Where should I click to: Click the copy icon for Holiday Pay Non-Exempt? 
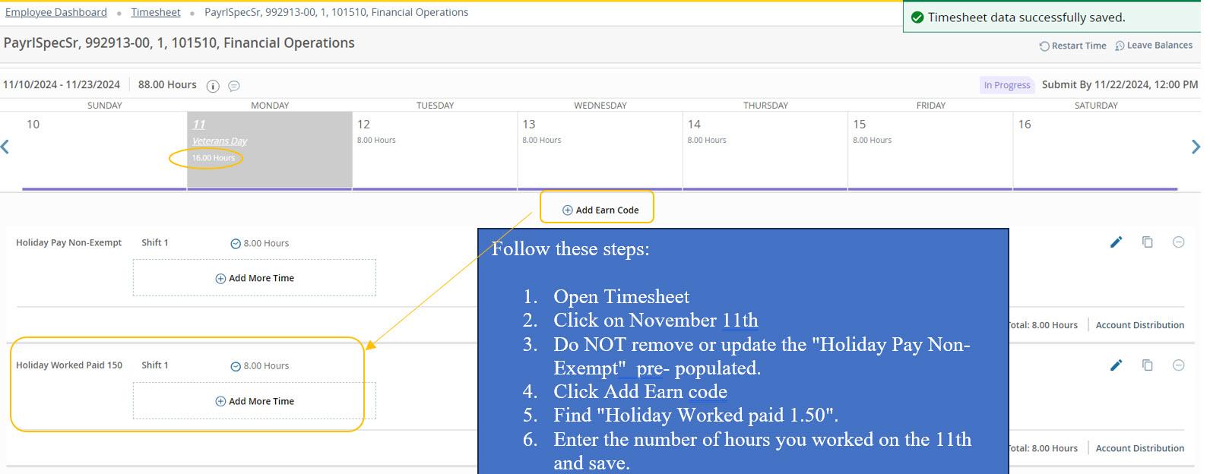coord(1147,242)
